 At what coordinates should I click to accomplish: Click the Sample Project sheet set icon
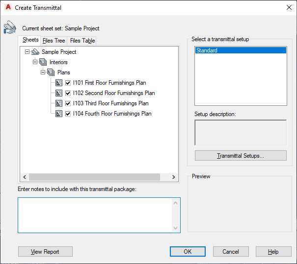[35, 52]
